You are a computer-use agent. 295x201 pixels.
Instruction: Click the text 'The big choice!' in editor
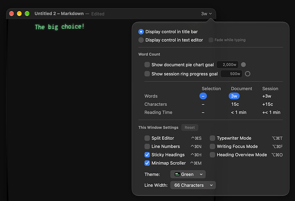[59, 27]
